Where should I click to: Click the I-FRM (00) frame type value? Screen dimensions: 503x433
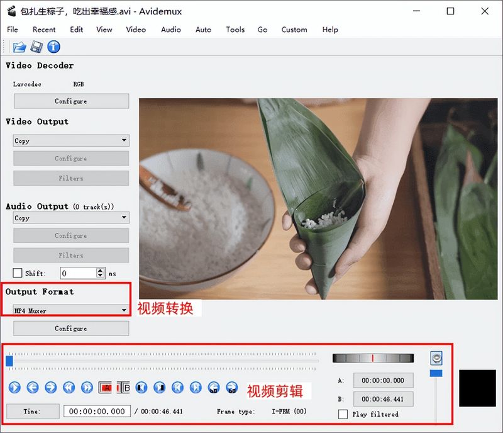(289, 411)
